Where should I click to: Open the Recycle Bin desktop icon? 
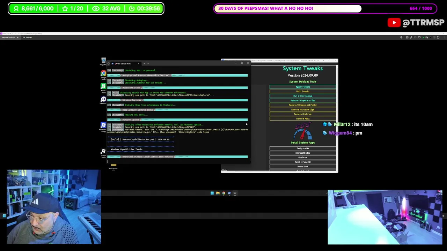tap(103, 61)
